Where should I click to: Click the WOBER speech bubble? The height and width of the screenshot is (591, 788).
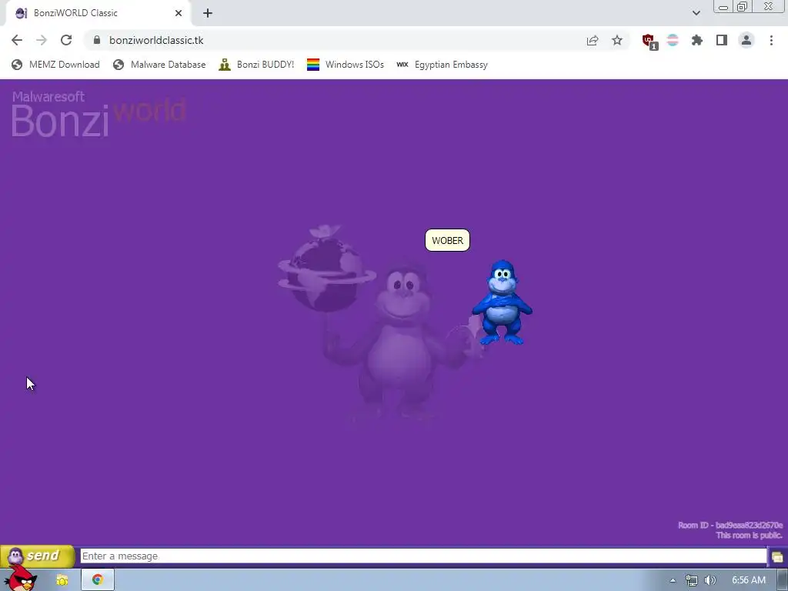(x=447, y=240)
